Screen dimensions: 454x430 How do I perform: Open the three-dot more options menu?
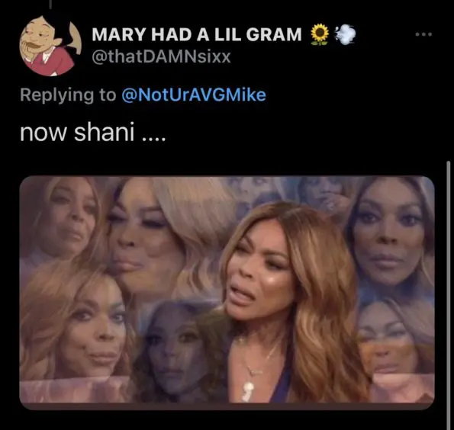(x=423, y=34)
